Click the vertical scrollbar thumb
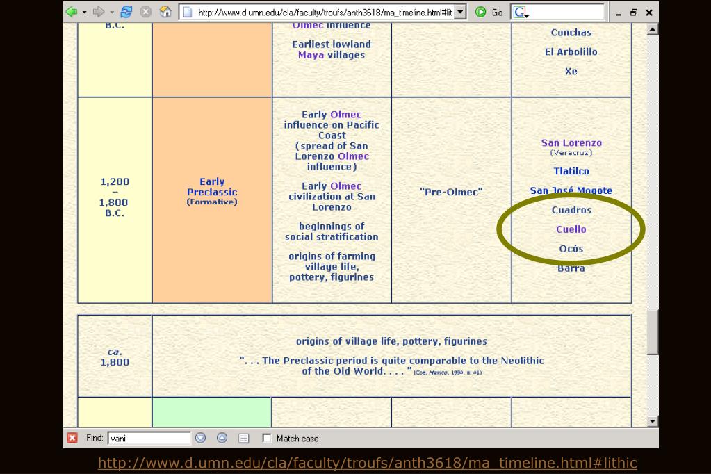The width and height of the screenshot is (711, 474). pos(652,332)
